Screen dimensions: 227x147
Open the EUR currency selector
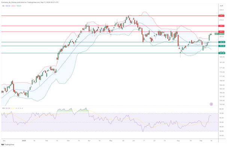click(x=221, y=6)
